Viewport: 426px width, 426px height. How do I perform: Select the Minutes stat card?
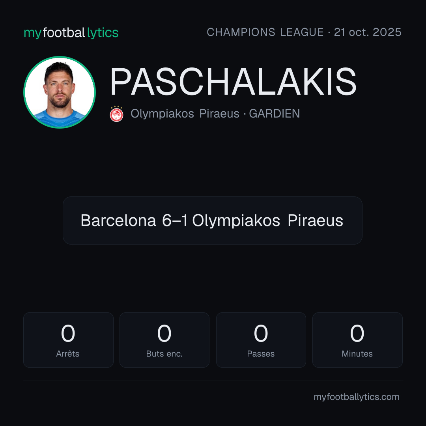pos(357,340)
